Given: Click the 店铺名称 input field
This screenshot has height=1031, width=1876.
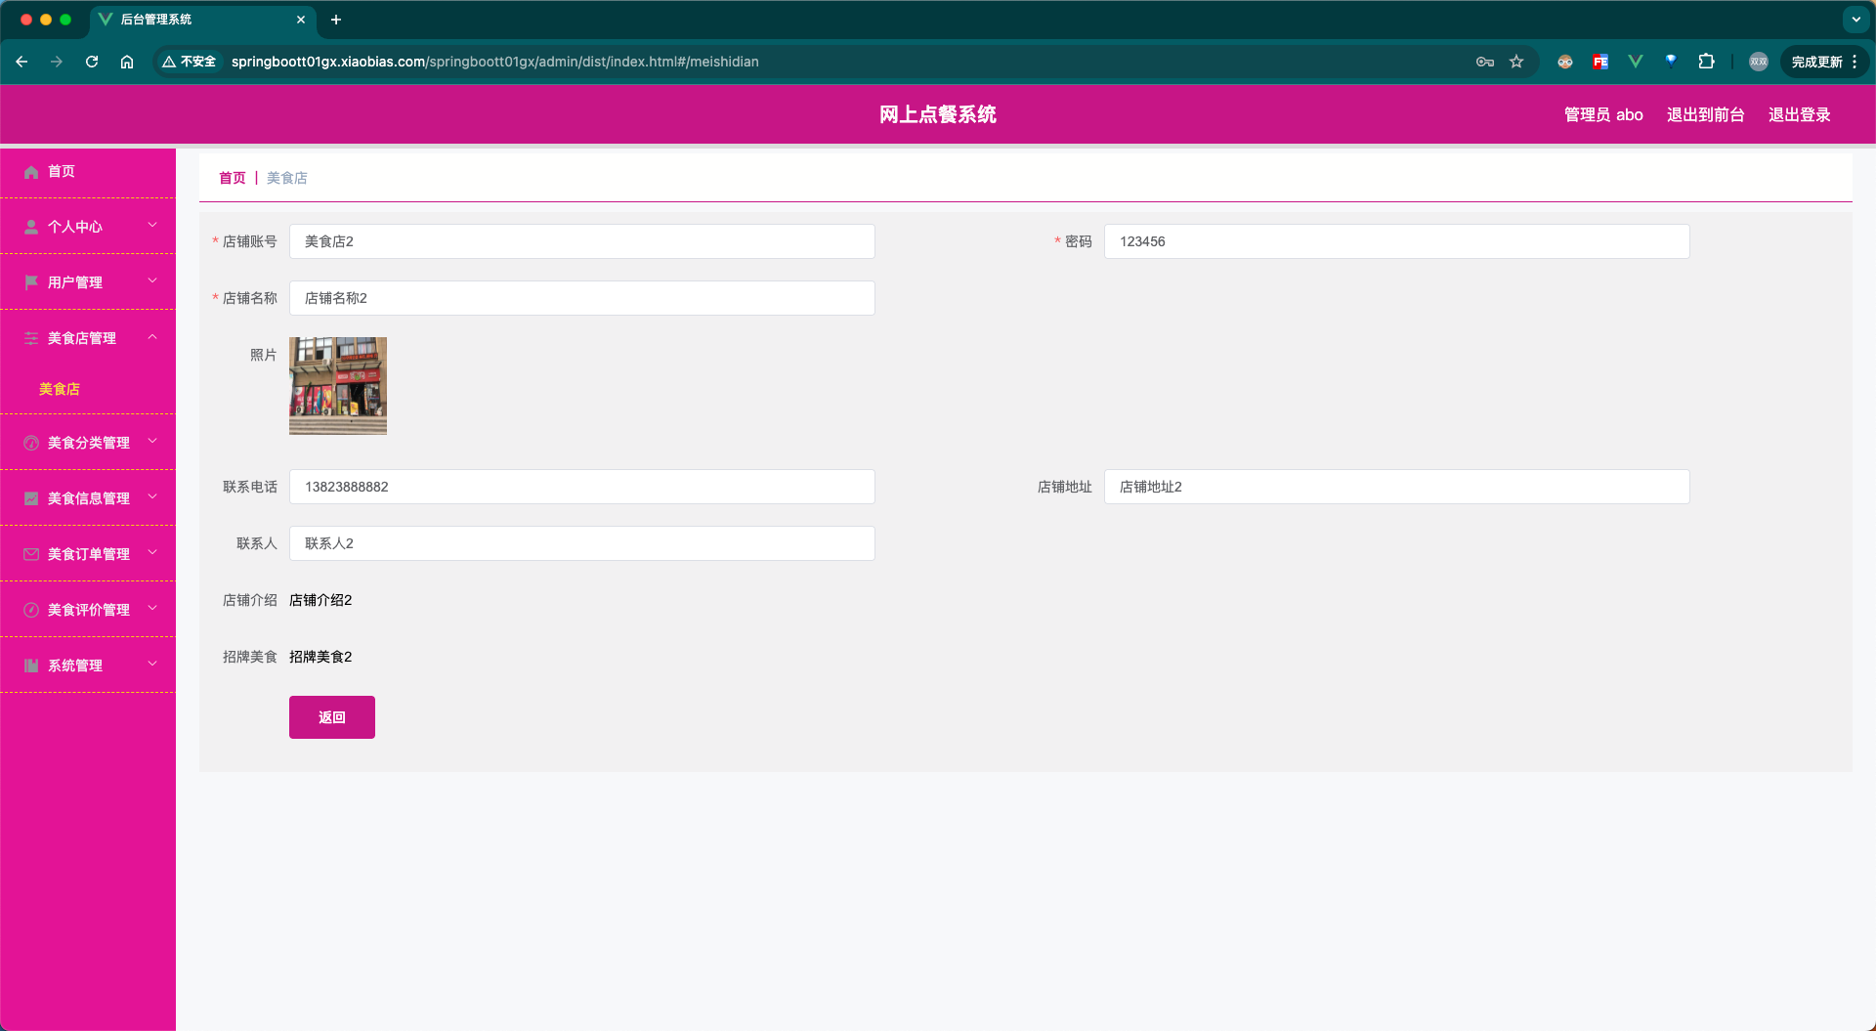Looking at the screenshot, I should [x=582, y=298].
